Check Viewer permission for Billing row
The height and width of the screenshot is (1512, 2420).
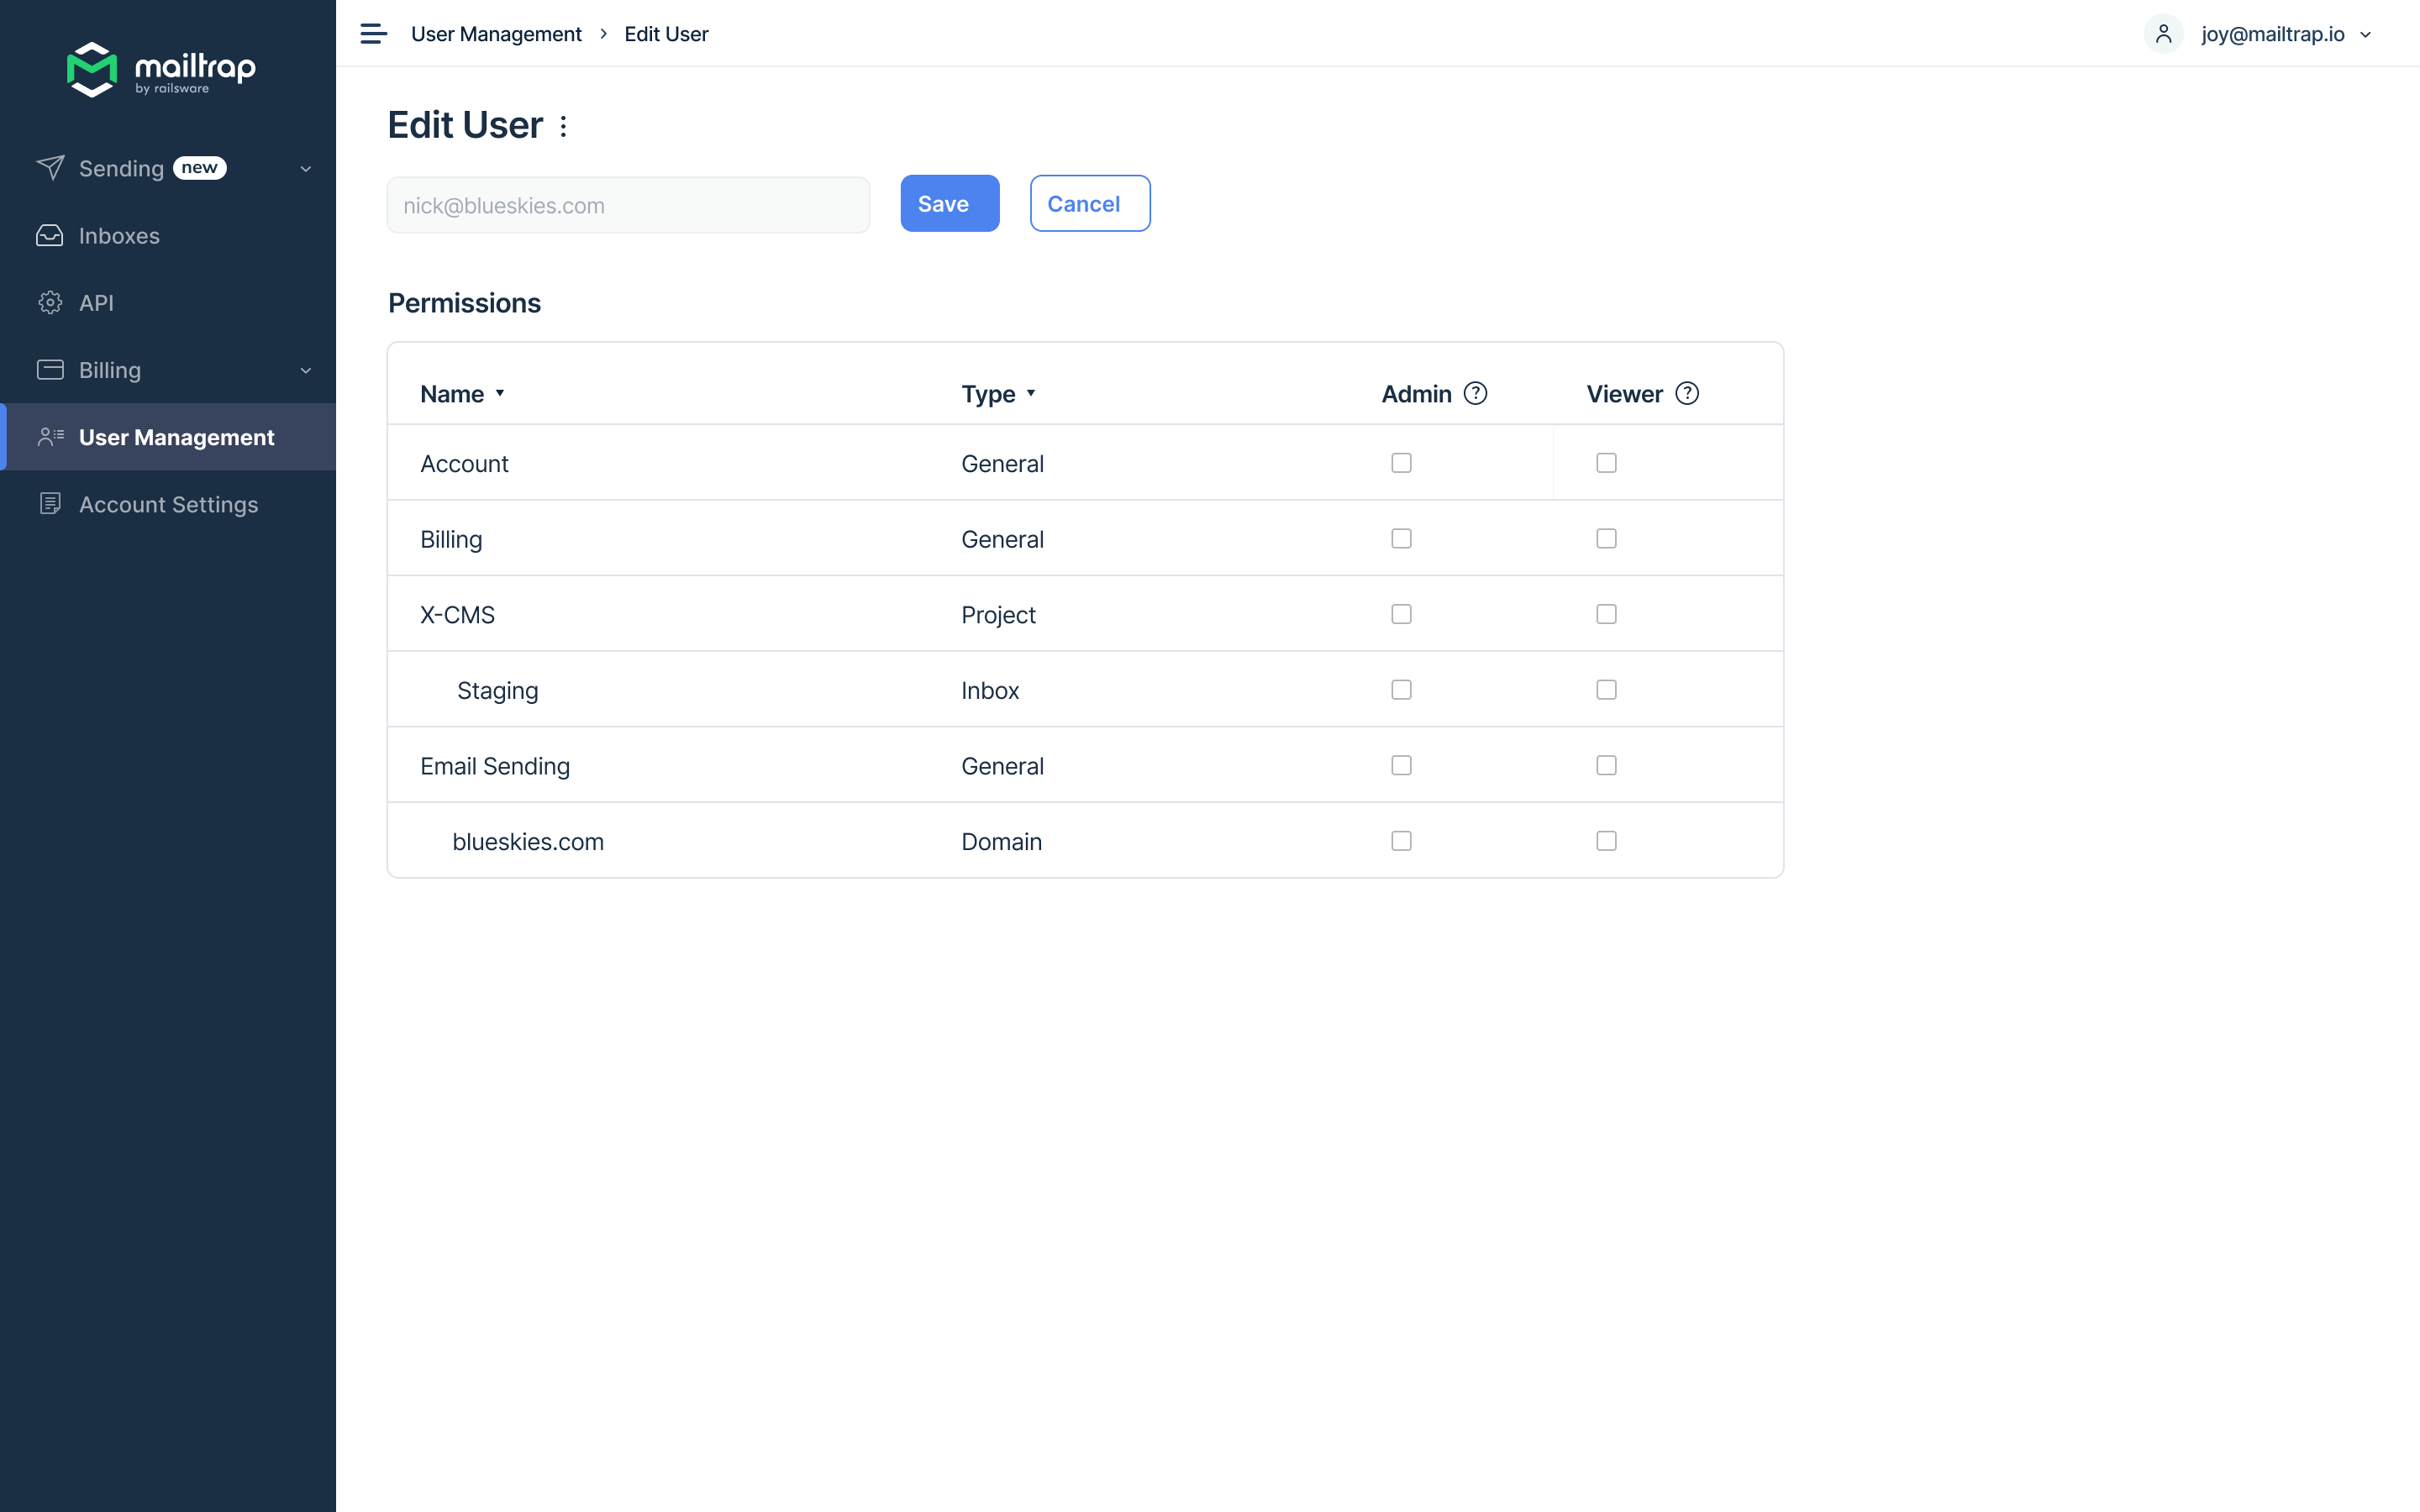[1606, 538]
